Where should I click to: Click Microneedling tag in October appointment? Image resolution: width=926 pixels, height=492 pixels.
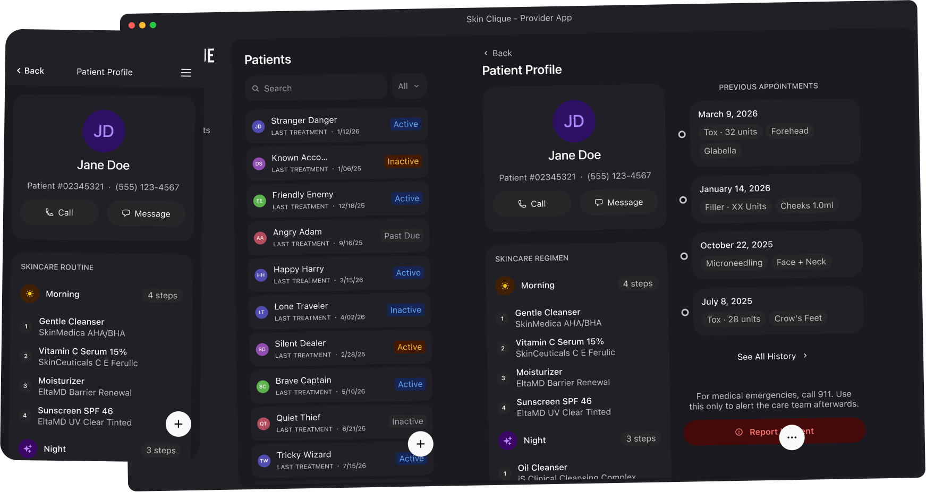pos(734,263)
